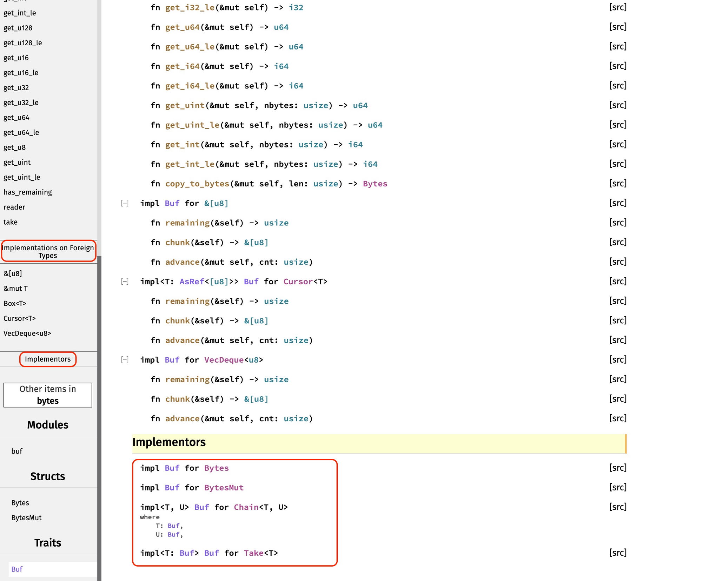Open Other items in bytes box
The width and height of the screenshot is (702, 581).
tap(48, 395)
